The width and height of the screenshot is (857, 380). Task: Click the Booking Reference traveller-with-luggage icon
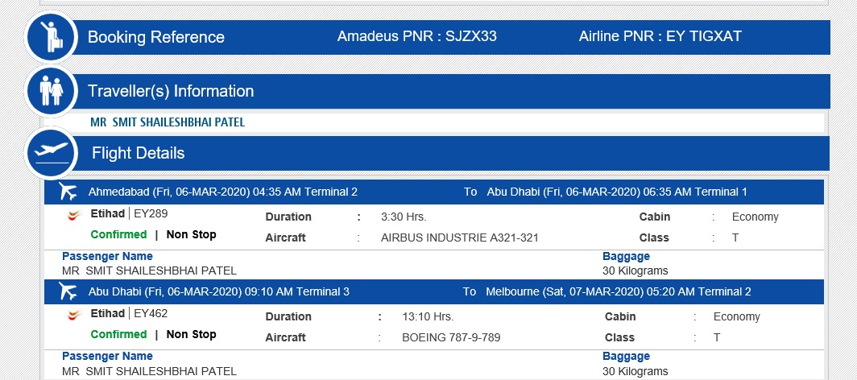click(52, 36)
